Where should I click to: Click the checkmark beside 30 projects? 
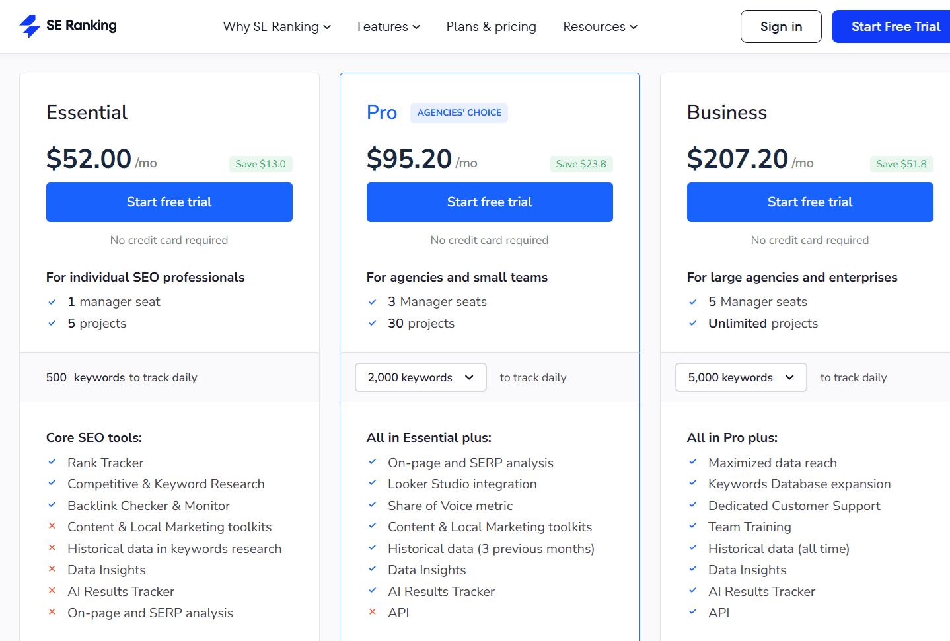pyautogui.click(x=372, y=323)
